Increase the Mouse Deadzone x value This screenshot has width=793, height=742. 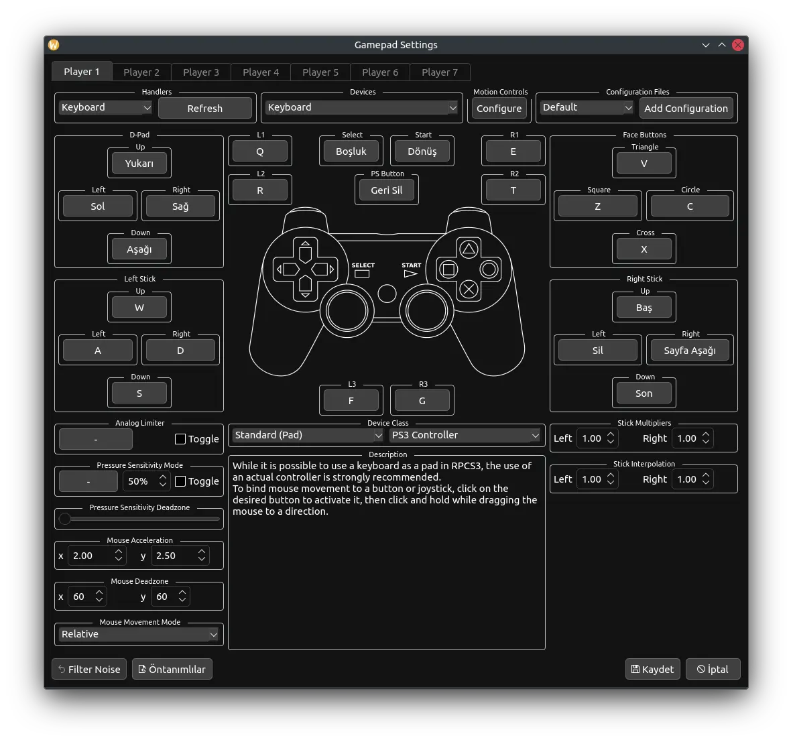pyautogui.click(x=99, y=593)
